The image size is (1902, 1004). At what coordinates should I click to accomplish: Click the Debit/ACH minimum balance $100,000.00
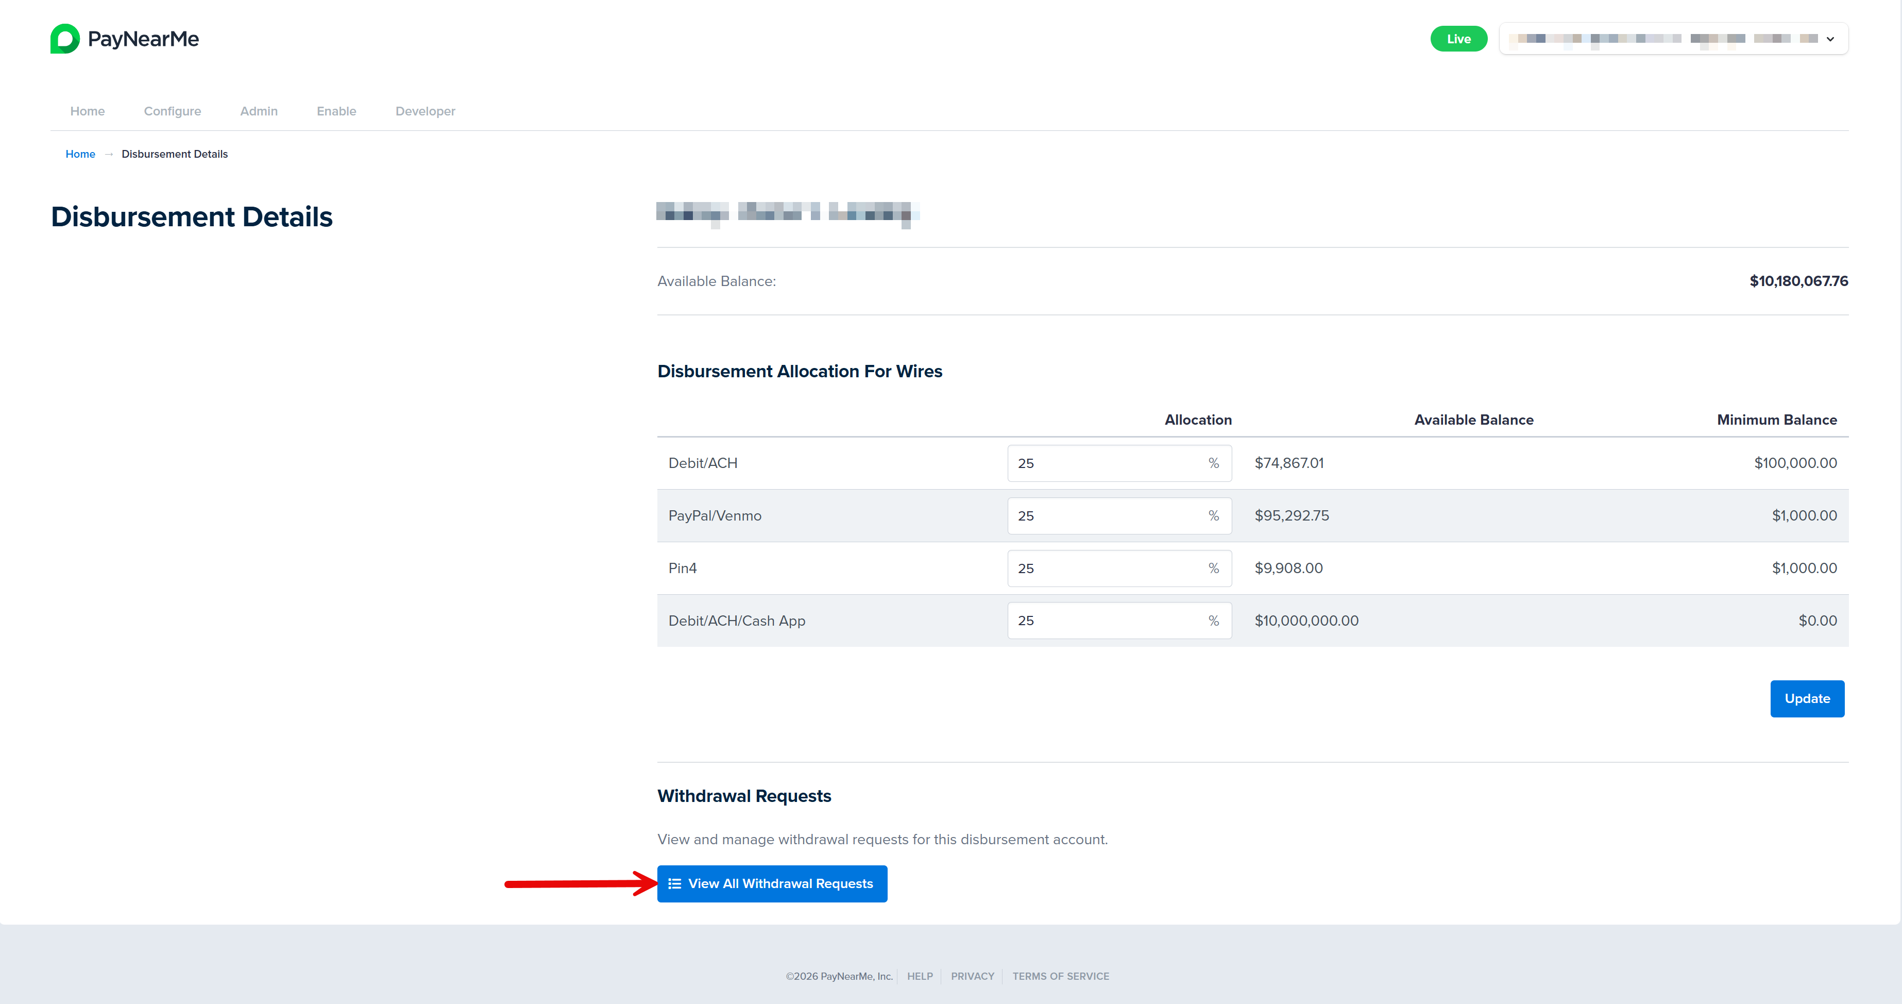1795,463
